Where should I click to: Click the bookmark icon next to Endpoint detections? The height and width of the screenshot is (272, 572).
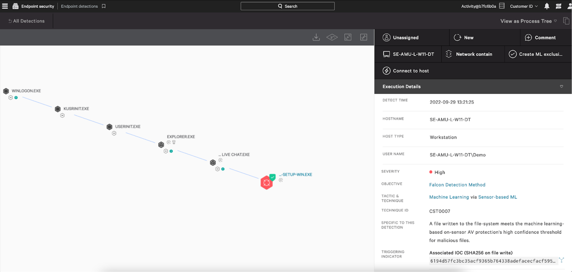point(103,6)
